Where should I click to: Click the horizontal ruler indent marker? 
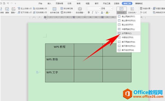pyautogui.click(x=46, y=18)
